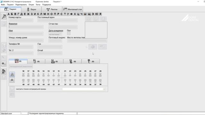Select tooth 16 in the dental chart
Screen dimensions: 205x115
[33, 75]
